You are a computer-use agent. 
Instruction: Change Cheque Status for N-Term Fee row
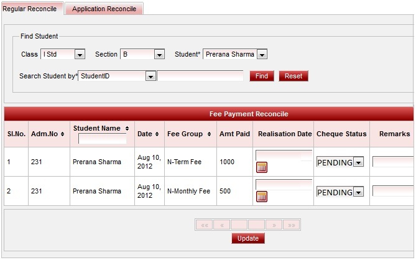pos(358,162)
